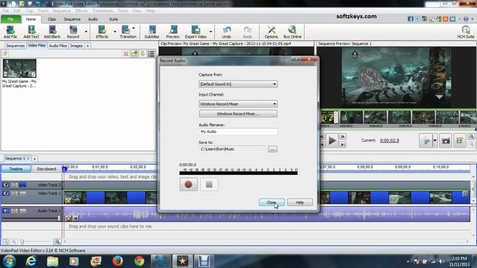477x268 pixels.
Task: Switch the bin to list view icon
Action: coord(151,54)
